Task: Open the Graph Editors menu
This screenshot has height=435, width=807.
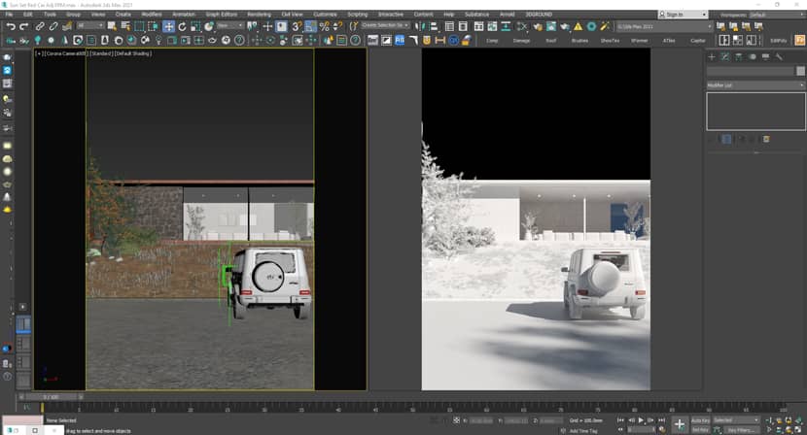Action: 221,15
